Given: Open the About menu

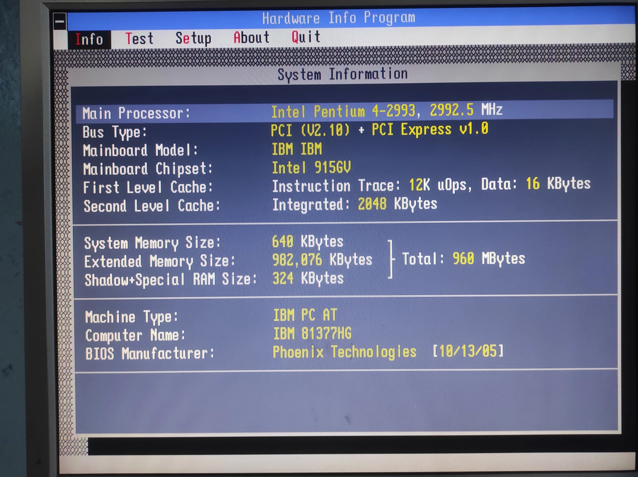Looking at the screenshot, I should tap(251, 37).
